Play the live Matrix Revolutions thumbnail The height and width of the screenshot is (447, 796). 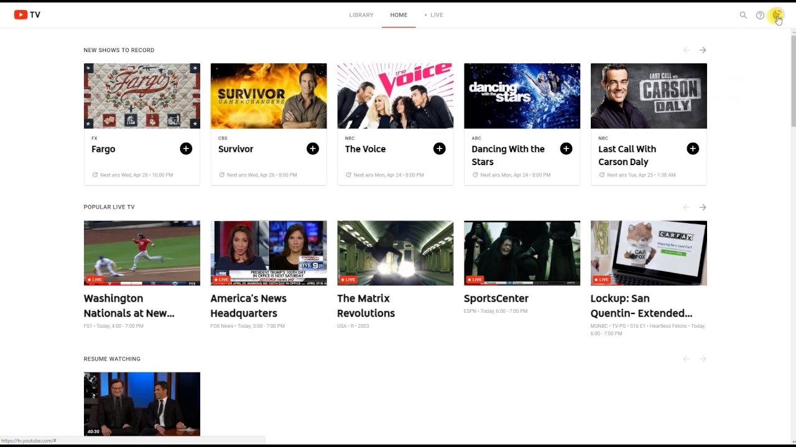tap(396, 253)
